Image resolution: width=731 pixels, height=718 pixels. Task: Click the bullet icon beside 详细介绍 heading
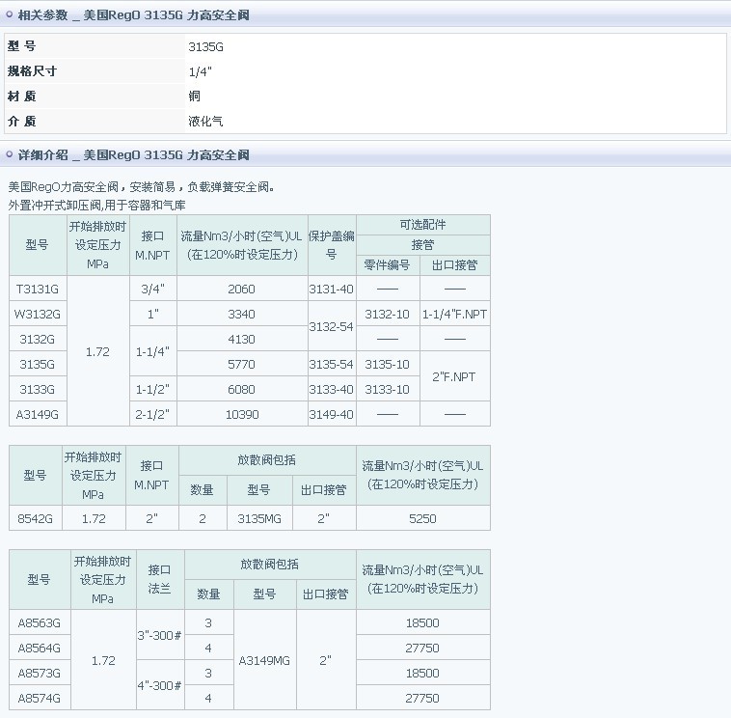tap(9, 154)
